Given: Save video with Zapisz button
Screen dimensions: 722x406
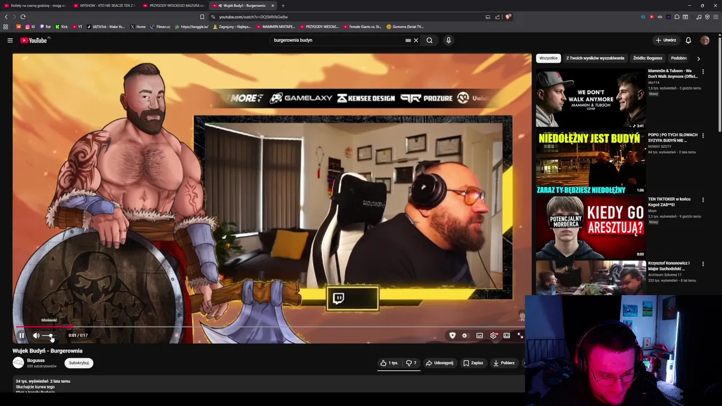Looking at the screenshot, I should click(473, 363).
